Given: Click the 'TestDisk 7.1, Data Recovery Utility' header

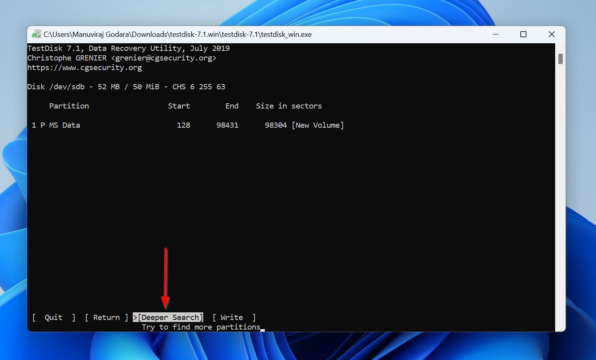Looking at the screenshot, I should (128, 48).
